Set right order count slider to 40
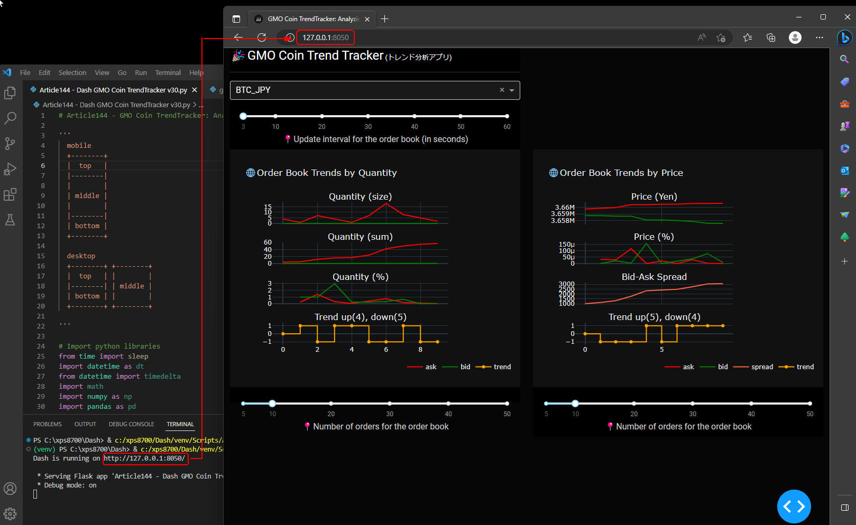 pyautogui.click(x=751, y=404)
